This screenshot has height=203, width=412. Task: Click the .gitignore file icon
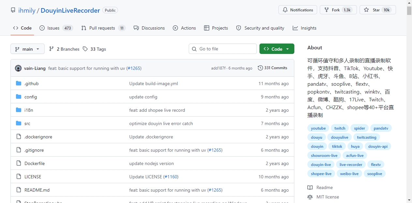point(19,150)
